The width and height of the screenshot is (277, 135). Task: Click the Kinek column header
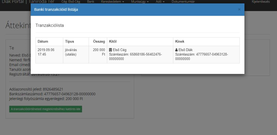(x=180, y=42)
